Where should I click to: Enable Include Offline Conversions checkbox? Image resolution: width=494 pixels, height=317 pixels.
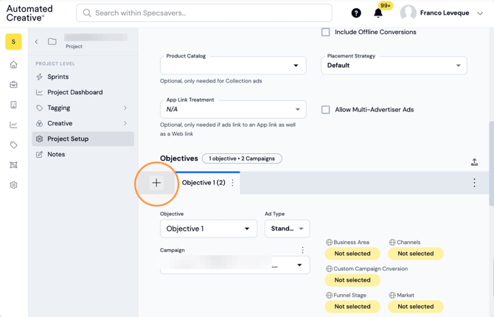click(x=325, y=32)
